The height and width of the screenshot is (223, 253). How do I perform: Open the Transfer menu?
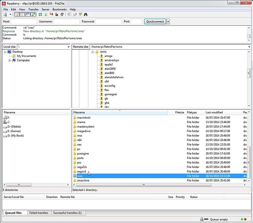pos(33,9)
